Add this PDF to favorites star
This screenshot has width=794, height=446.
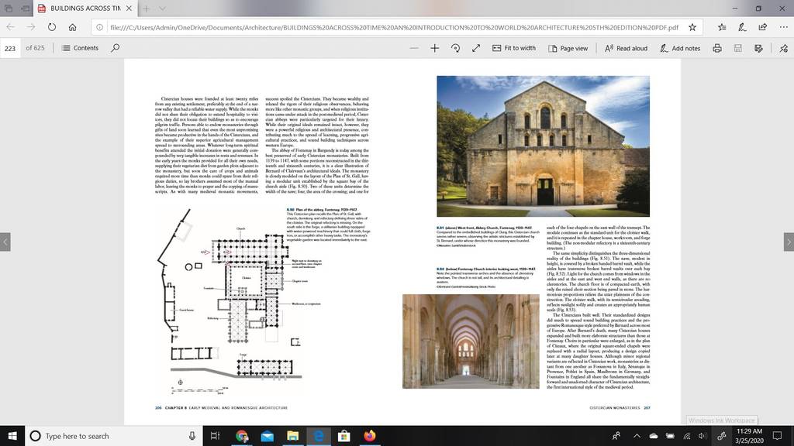pyautogui.click(x=692, y=27)
